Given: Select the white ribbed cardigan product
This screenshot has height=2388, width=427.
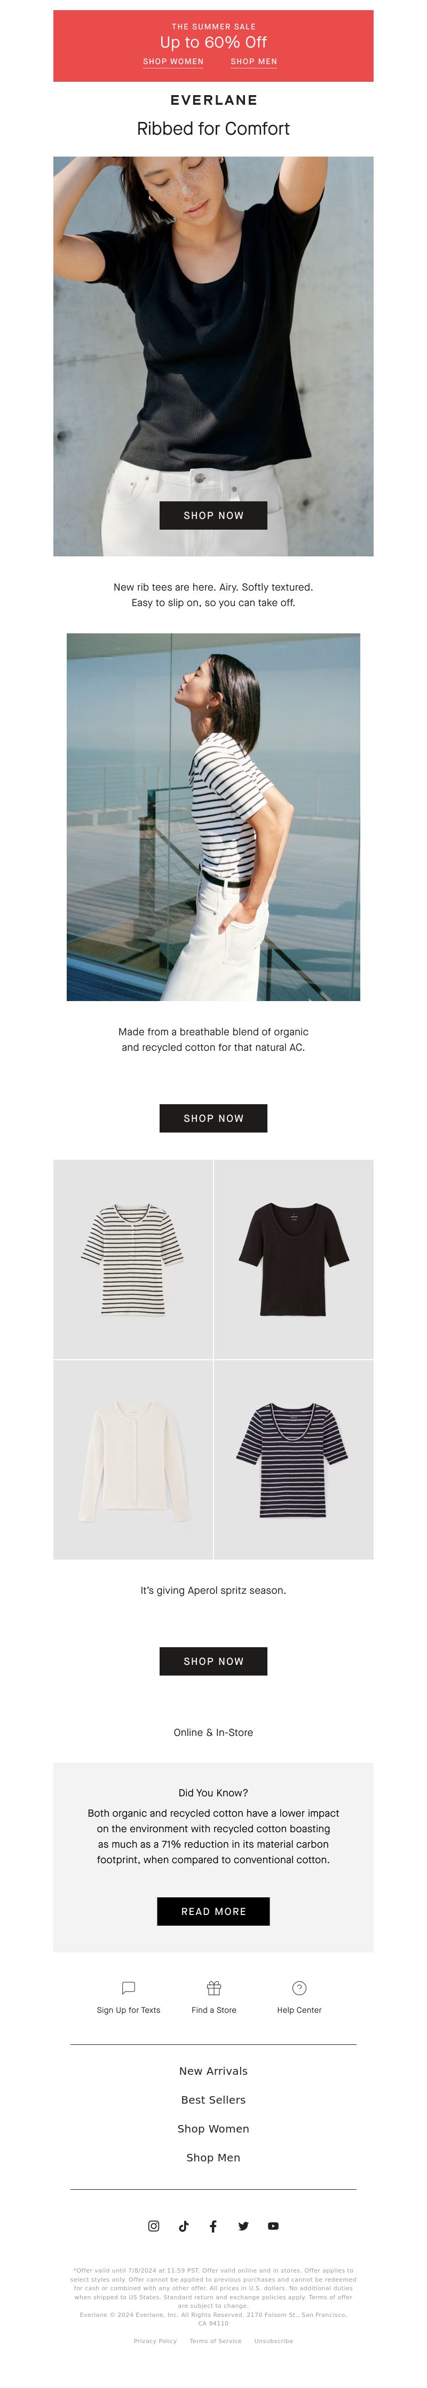Looking at the screenshot, I should [132, 1459].
